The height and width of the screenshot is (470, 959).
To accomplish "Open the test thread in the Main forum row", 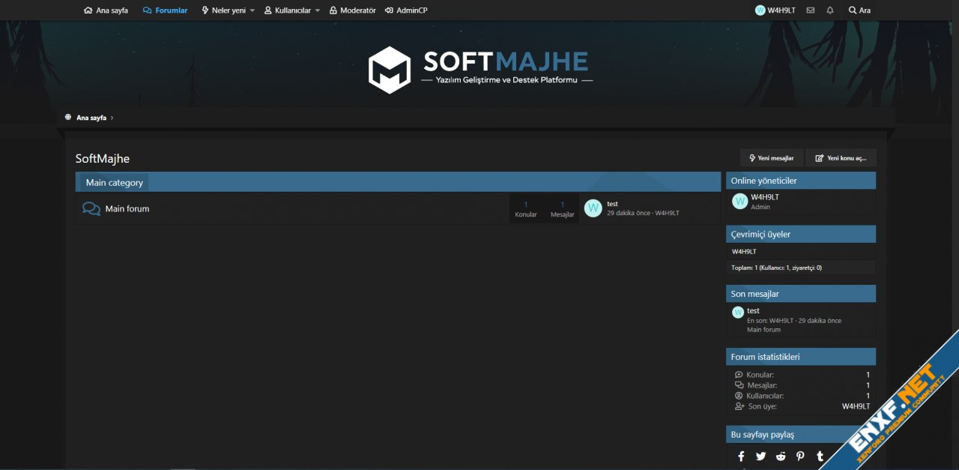I will 612,204.
